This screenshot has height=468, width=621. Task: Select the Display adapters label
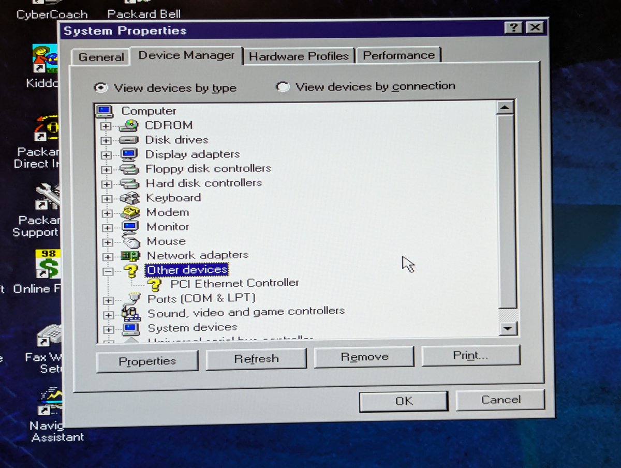[193, 154]
